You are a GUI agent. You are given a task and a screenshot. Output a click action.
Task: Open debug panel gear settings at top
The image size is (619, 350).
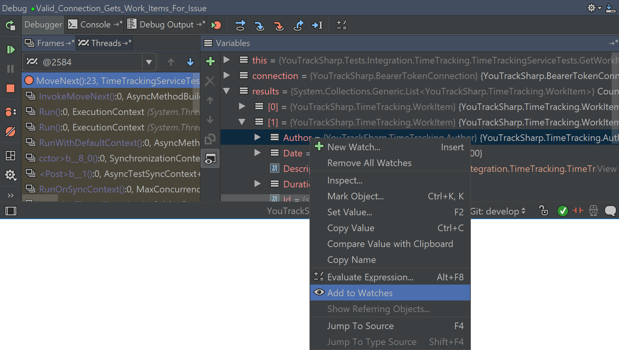click(594, 8)
